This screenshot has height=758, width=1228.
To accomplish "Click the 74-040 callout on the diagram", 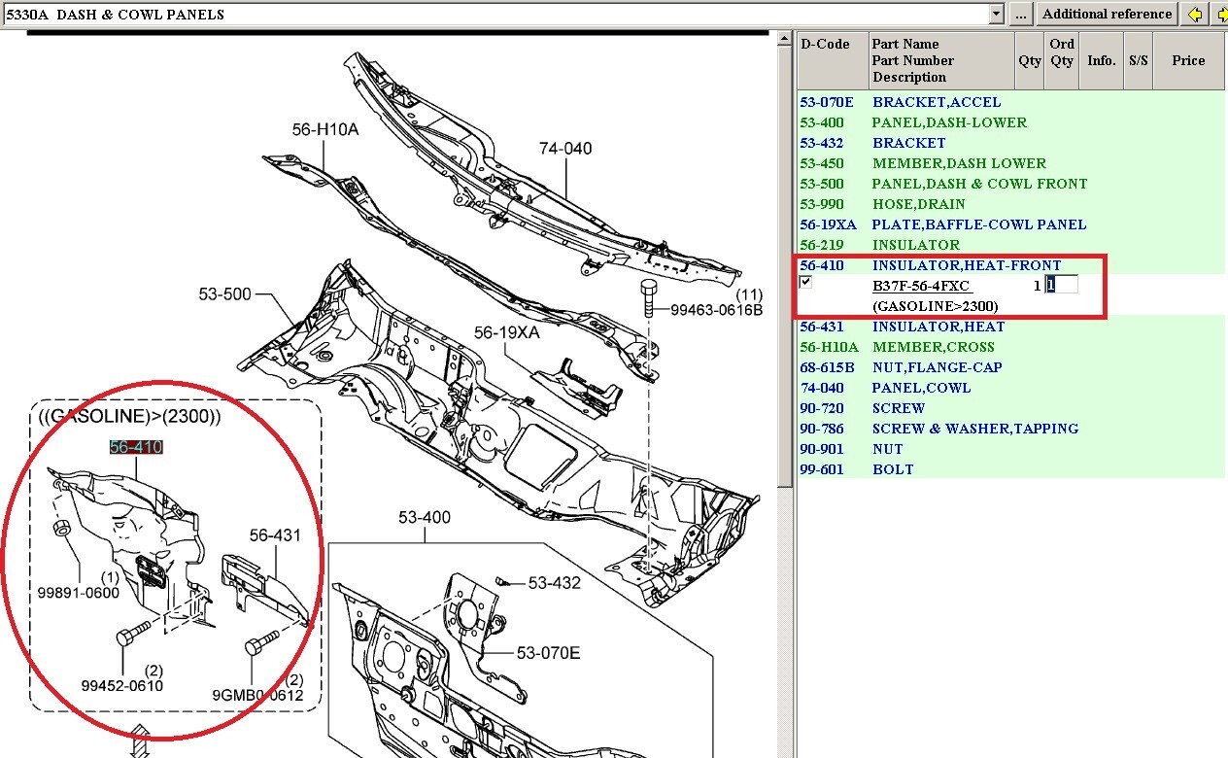I will (x=565, y=149).
